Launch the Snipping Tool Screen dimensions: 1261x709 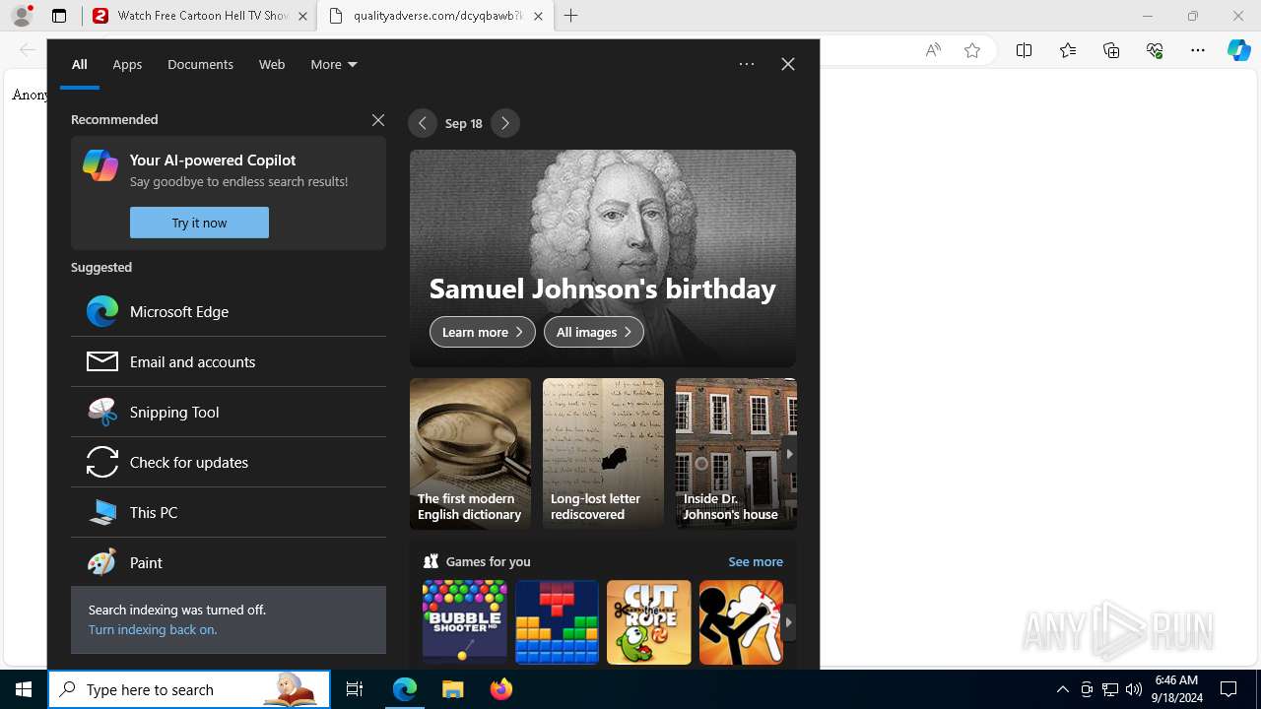[x=229, y=412]
